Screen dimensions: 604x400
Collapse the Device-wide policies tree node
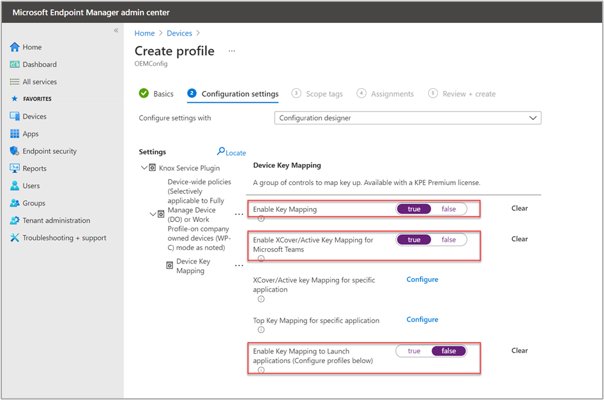click(x=153, y=214)
